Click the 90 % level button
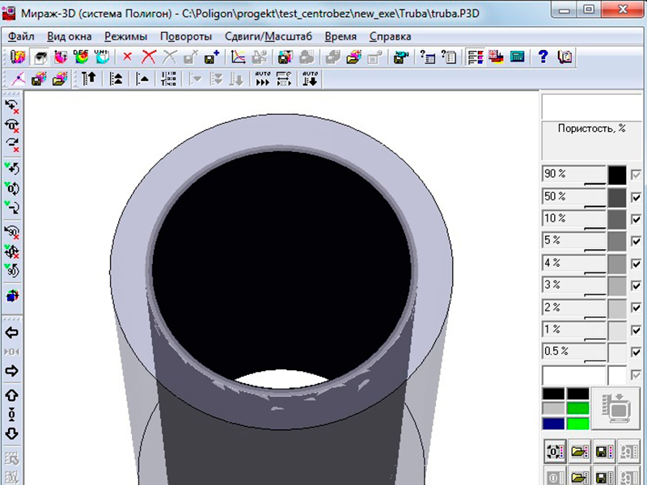 click(x=573, y=175)
